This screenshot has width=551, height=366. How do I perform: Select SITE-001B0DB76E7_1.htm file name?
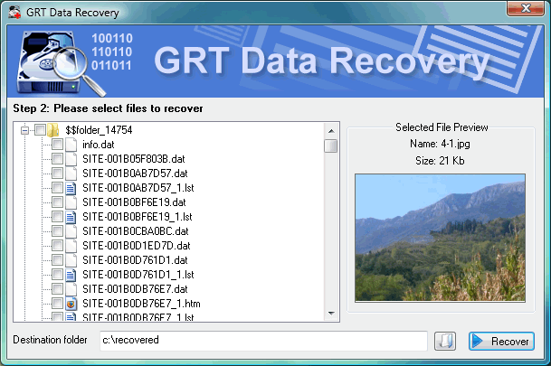tap(141, 304)
